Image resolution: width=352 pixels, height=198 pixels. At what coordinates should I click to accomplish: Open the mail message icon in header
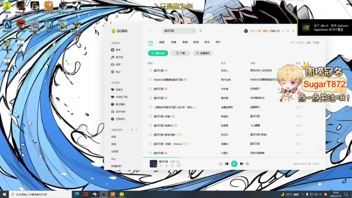click(278, 31)
